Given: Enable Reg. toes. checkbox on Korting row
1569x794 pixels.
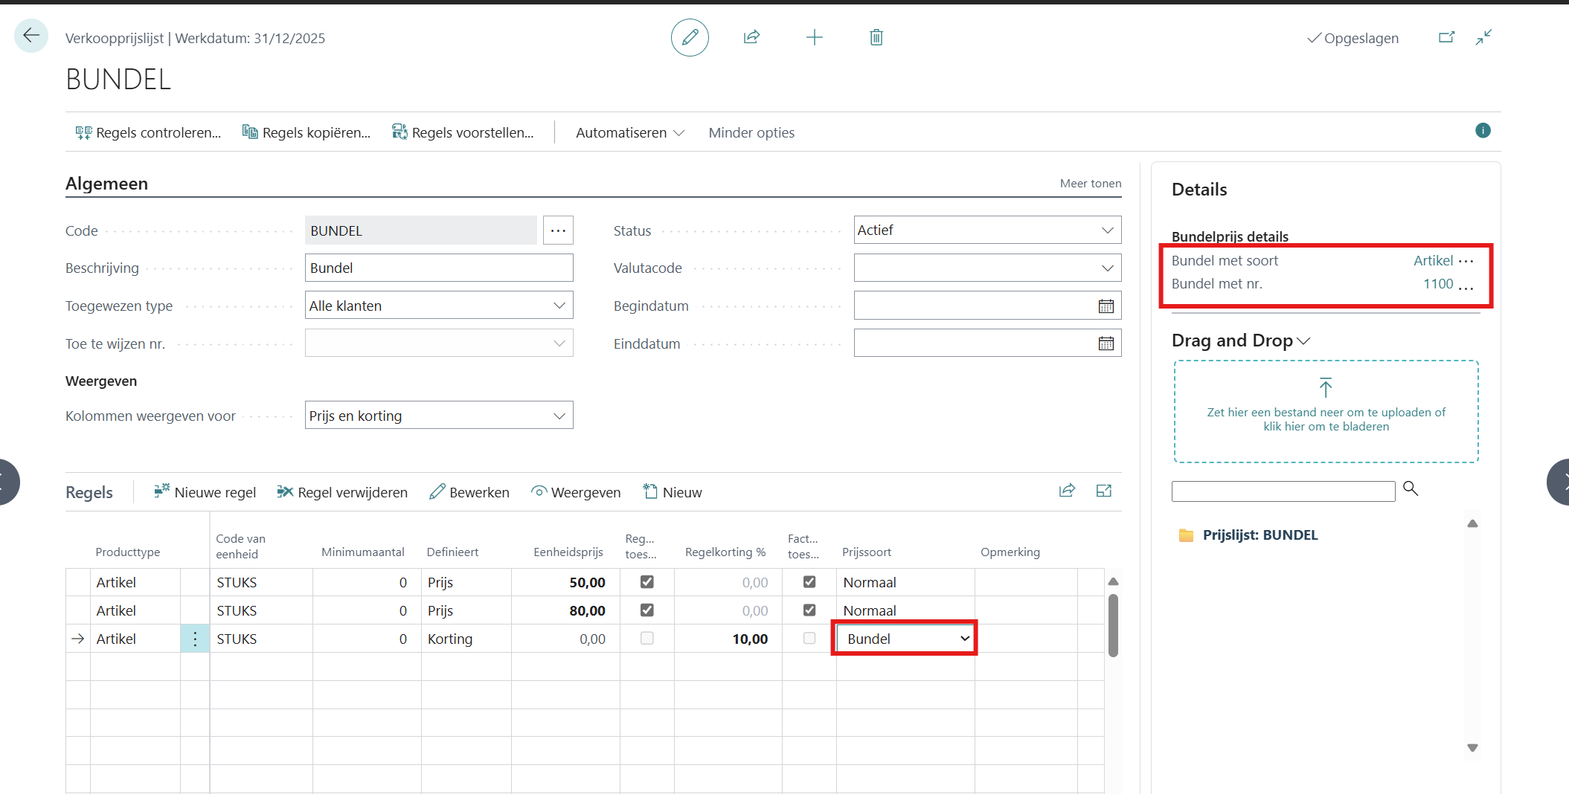Looking at the screenshot, I should point(646,639).
